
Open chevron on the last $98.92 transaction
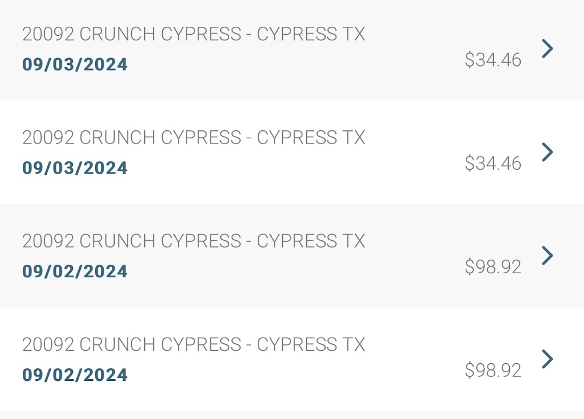click(x=547, y=359)
